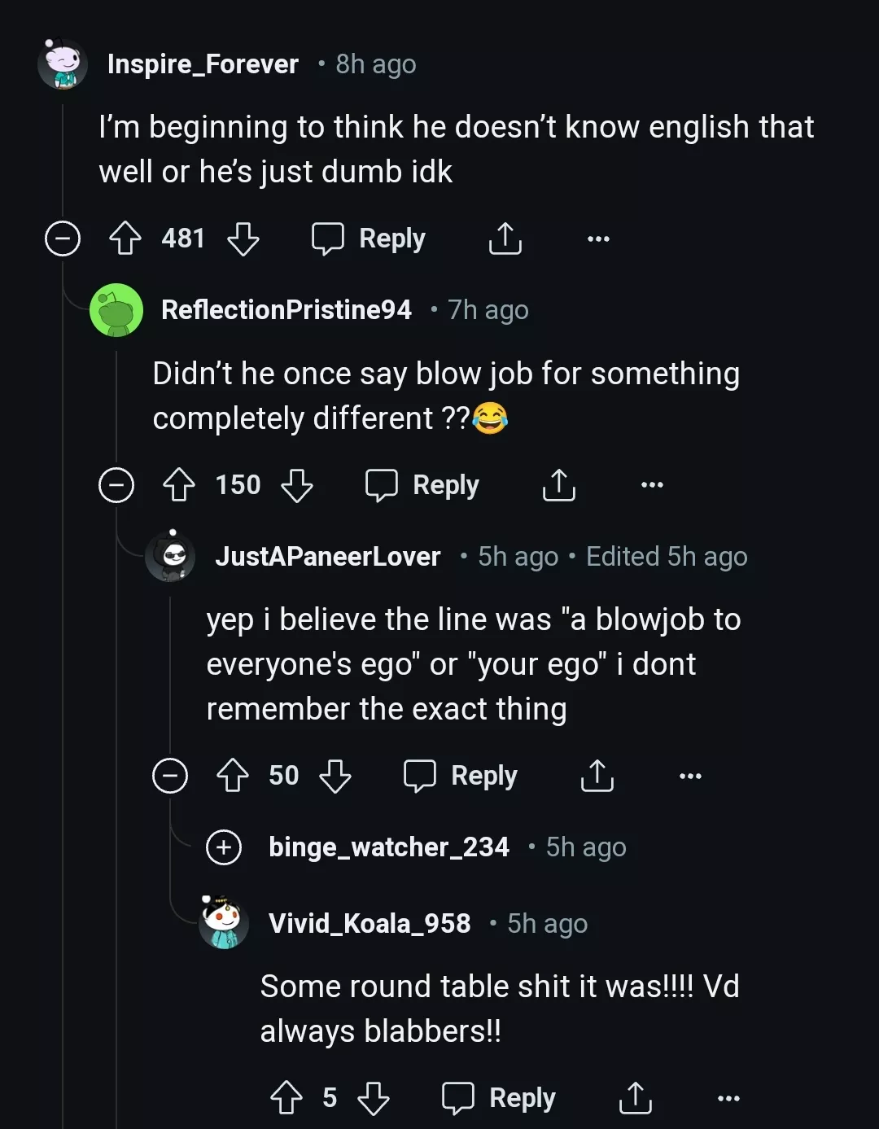Downvote ReflectionPristine94's comment
The width and height of the screenshot is (879, 1129).
pyautogui.click(x=299, y=485)
